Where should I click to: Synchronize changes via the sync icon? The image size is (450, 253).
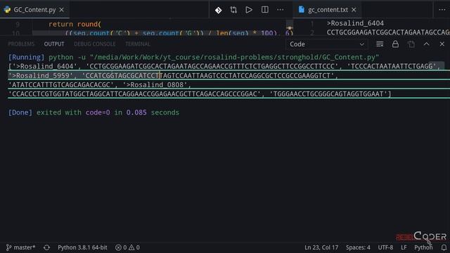click(46, 247)
